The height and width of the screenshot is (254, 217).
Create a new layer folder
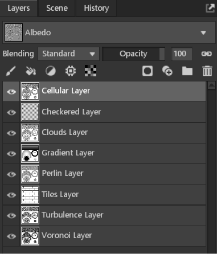pos(187,71)
